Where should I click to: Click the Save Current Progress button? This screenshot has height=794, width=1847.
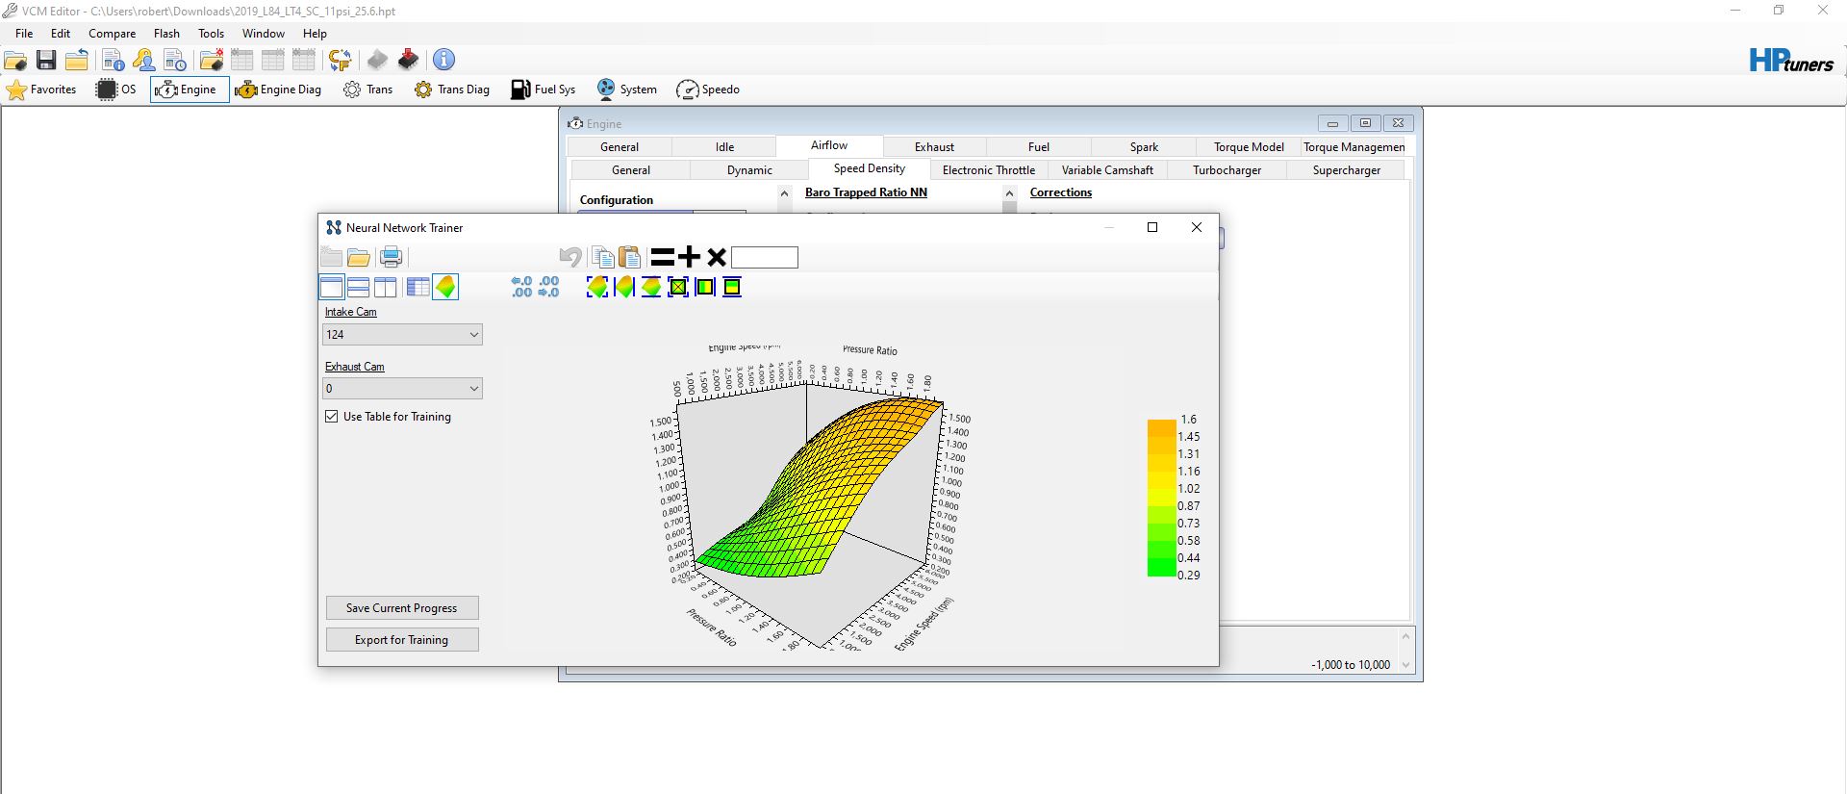point(401,608)
